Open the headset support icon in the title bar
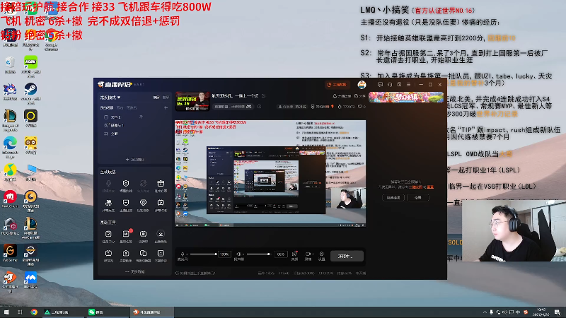 [x=390, y=84]
